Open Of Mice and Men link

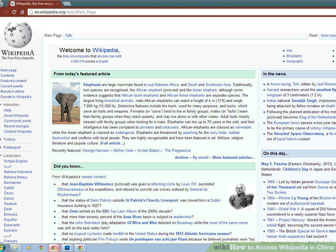(142, 223)
